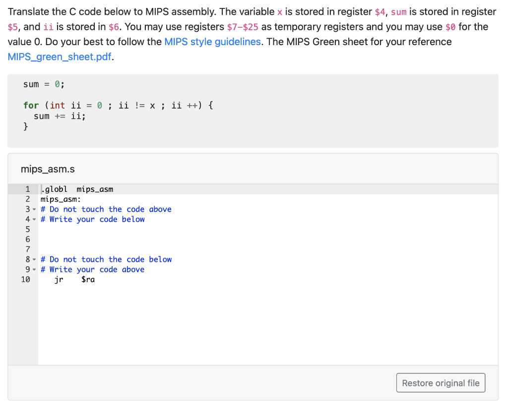Open the MIPS style guidelines link
This screenshot has width=508, height=410.
212,42
